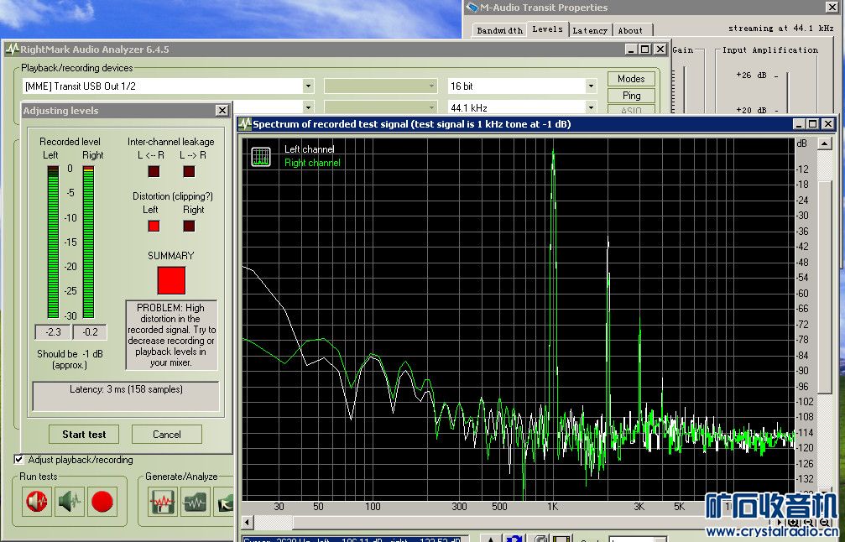The height and width of the screenshot is (542, 845).
Task: Click the spectrum horizontal scrollbar left arrow
Action: (x=248, y=523)
